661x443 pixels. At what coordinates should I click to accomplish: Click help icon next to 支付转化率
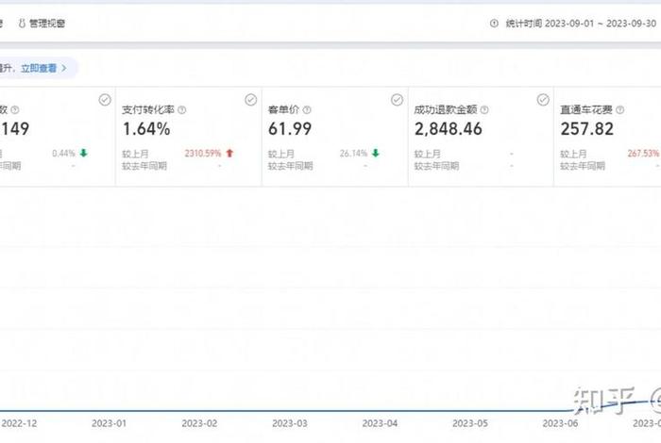click(x=181, y=109)
